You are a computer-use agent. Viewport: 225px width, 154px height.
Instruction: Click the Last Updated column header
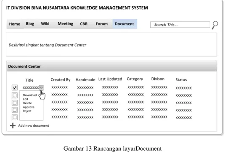point(110,79)
